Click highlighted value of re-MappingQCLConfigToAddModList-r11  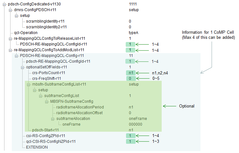coord(130,50)
